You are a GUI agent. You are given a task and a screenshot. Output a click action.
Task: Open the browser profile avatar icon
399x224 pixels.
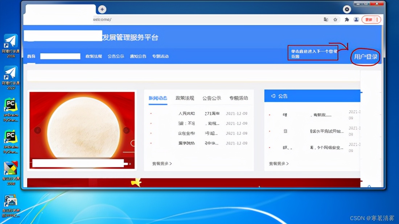(356, 20)
